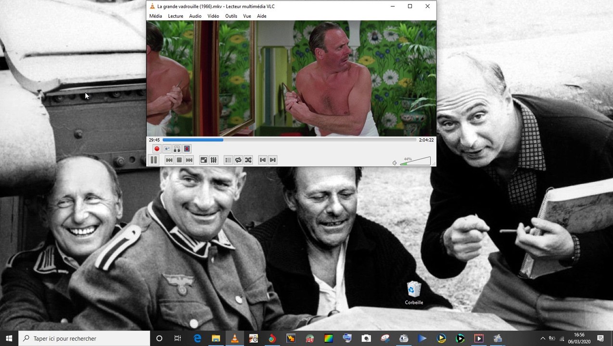Viewport: 613px width, 346px height.
Task: Open the Outils menu
Action: 231,16
